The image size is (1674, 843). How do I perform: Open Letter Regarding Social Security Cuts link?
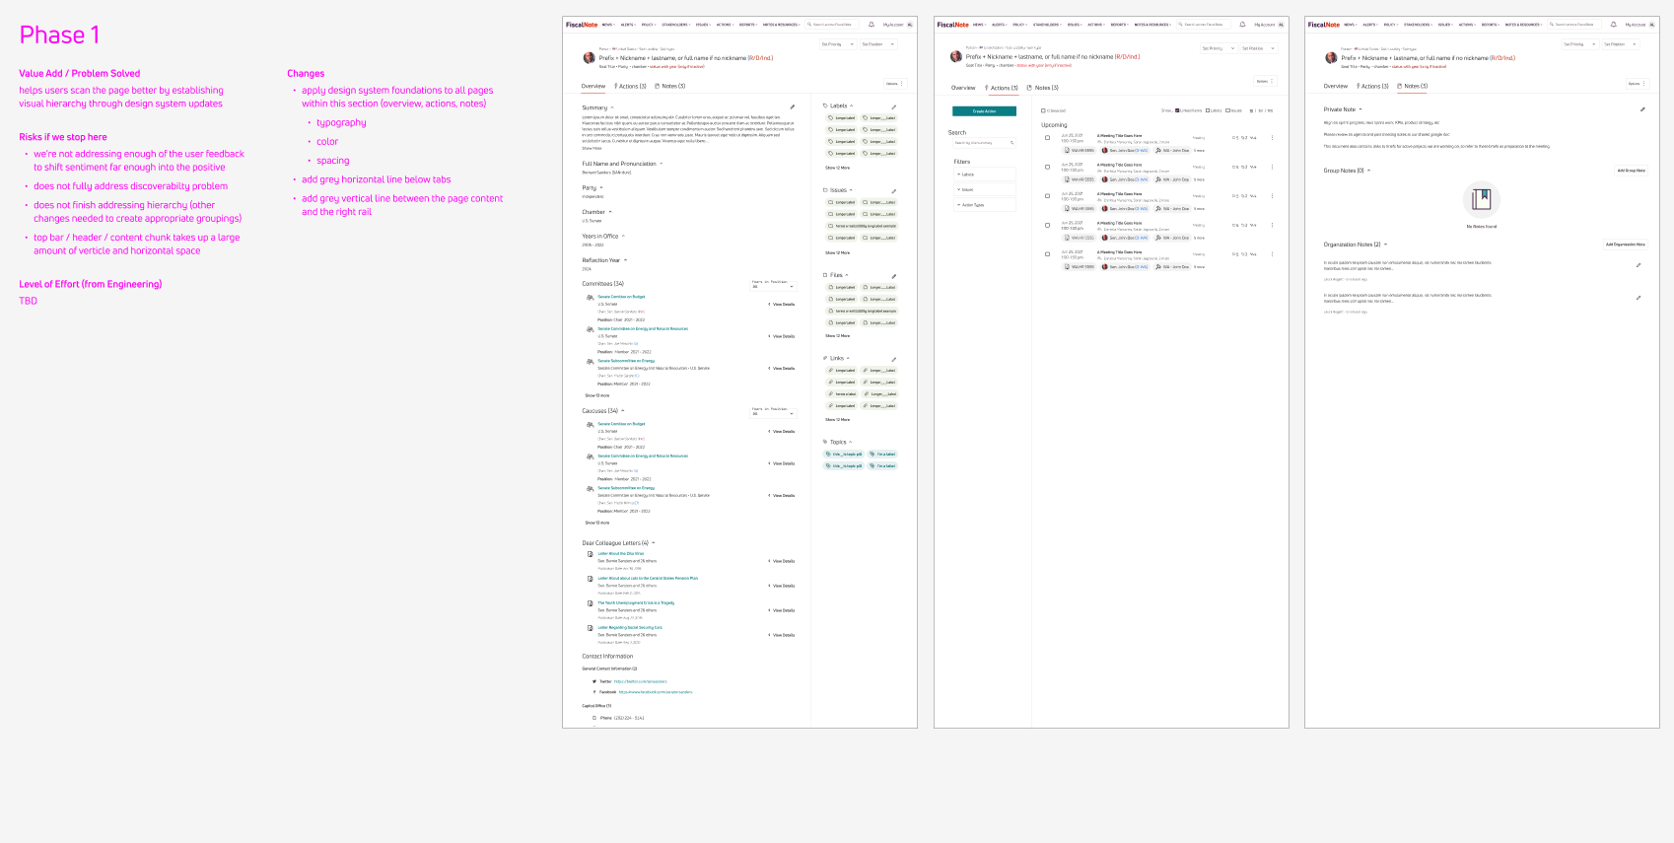point(630,628)
